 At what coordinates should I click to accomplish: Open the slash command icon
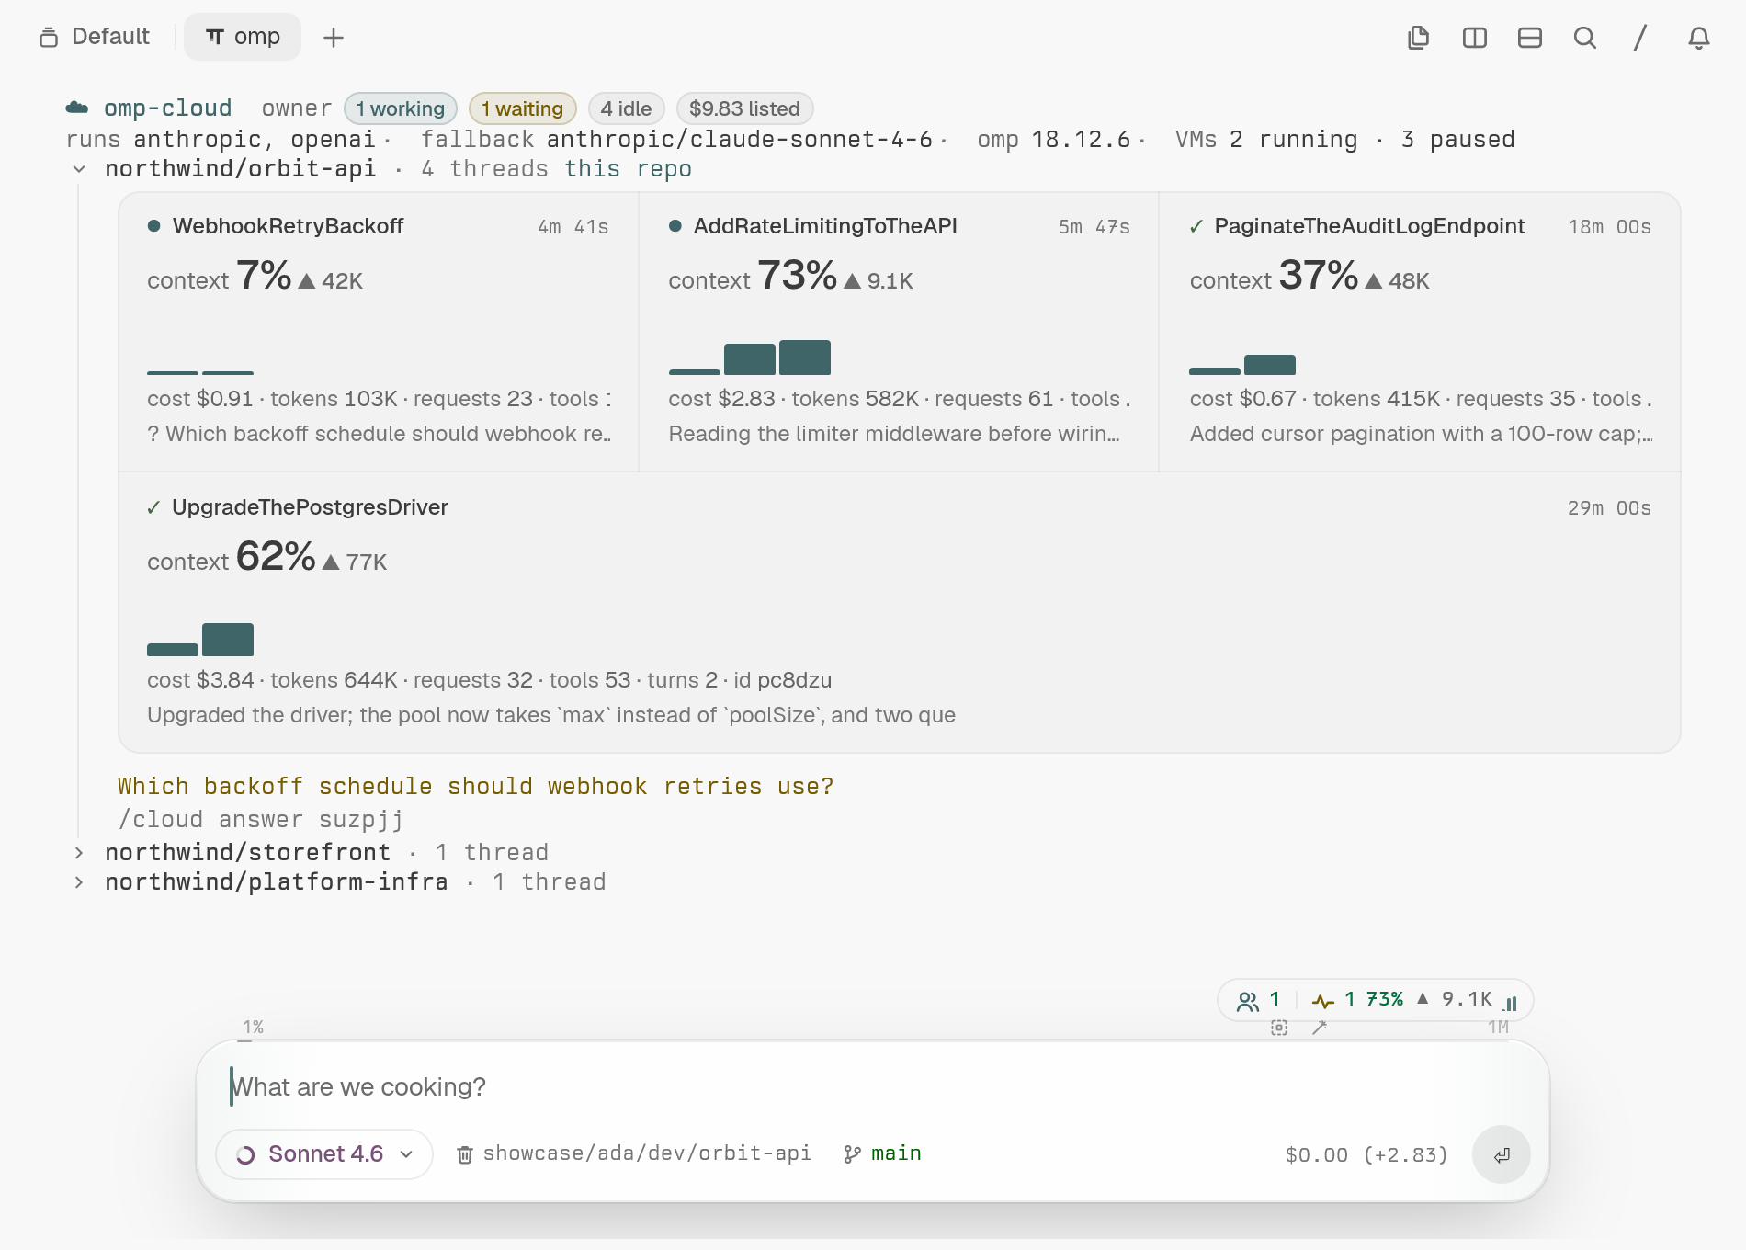(x=1640, y=38)
